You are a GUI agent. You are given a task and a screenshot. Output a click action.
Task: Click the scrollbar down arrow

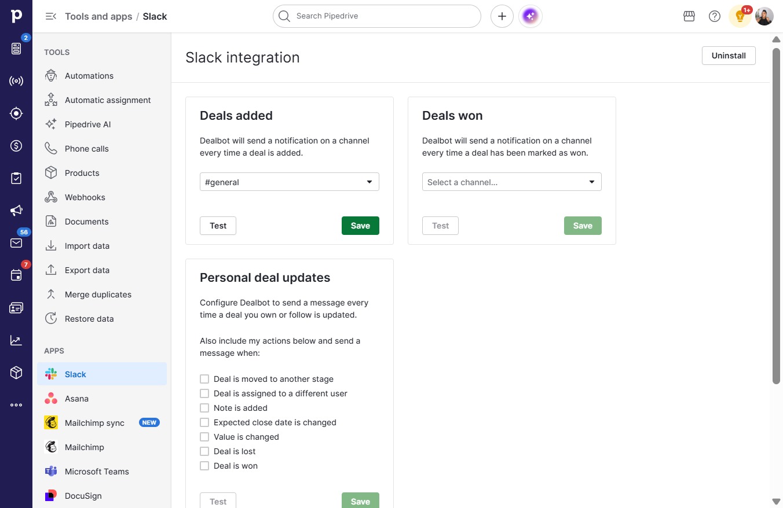[x=776, y=501]
